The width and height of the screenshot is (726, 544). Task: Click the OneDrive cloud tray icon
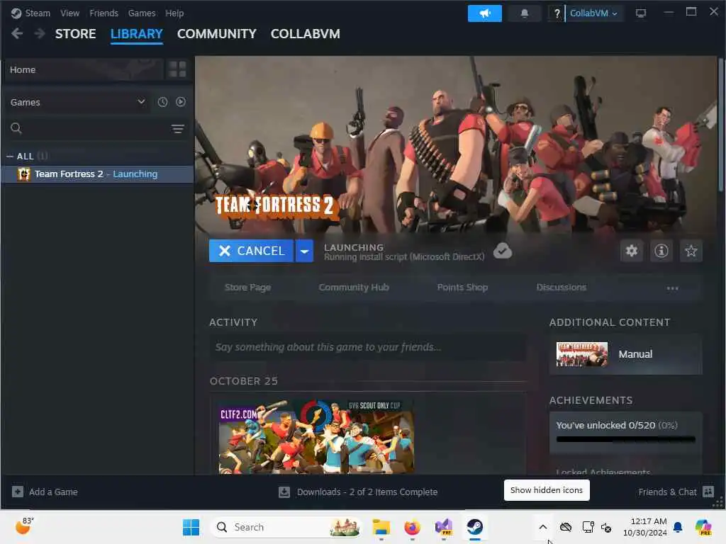click(565, 527)
